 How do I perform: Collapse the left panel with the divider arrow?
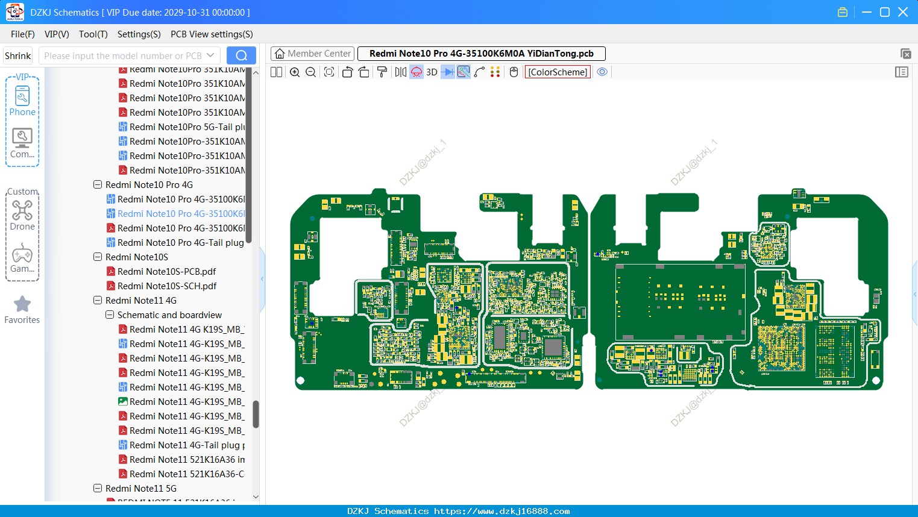(262, 279)
